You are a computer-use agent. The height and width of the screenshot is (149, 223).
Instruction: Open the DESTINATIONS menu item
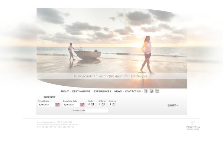pyautogui.click(x=81, y=91)
